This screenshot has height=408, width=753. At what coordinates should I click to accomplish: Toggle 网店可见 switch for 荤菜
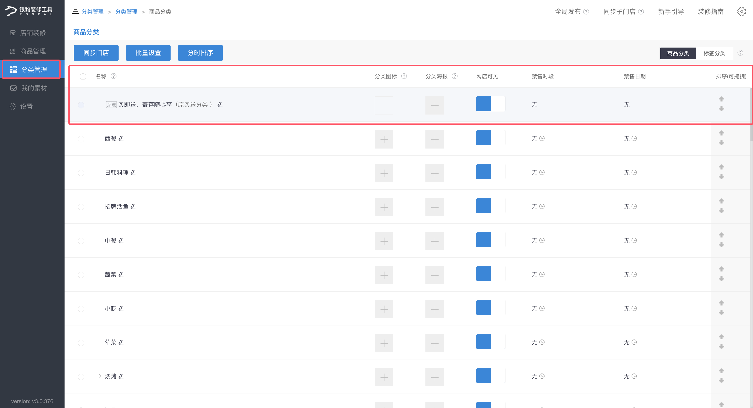[490, 342]
